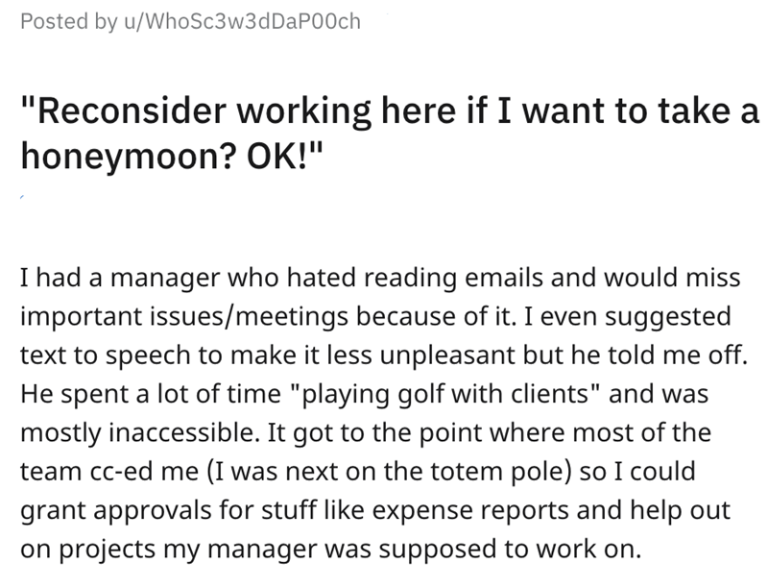The image size is (768, 588).
Task: Click the words "help out" in the body
Action: point(680,510)
